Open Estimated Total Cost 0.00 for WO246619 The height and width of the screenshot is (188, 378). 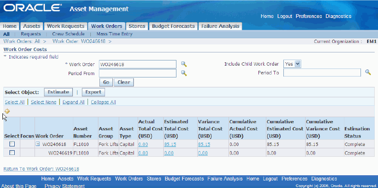coord(169,153)
